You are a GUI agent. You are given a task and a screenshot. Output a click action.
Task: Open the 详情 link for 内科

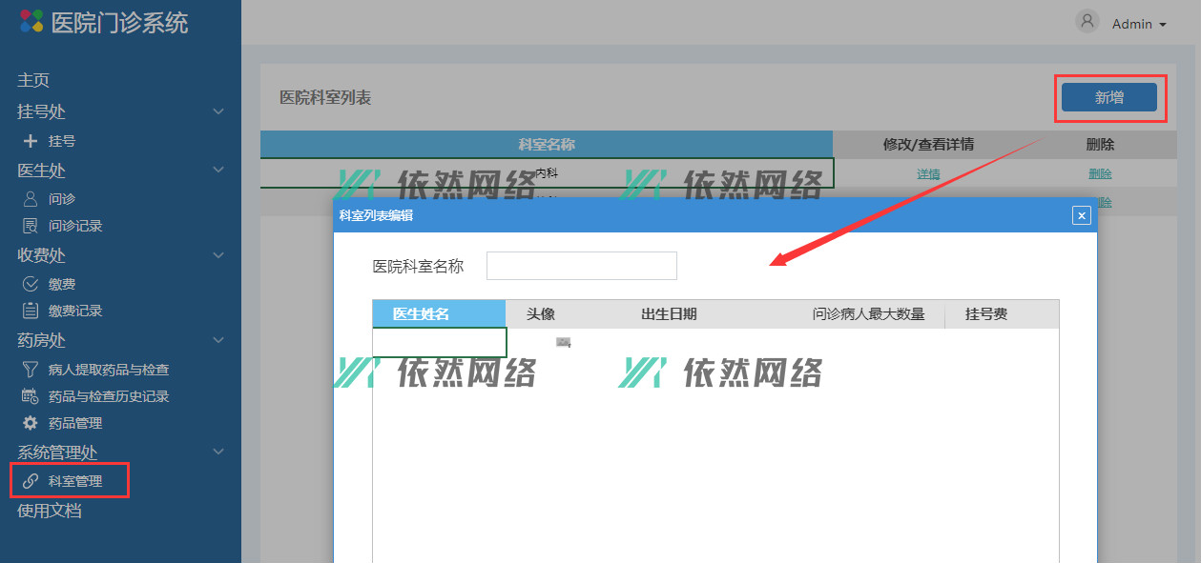point(928,174)
